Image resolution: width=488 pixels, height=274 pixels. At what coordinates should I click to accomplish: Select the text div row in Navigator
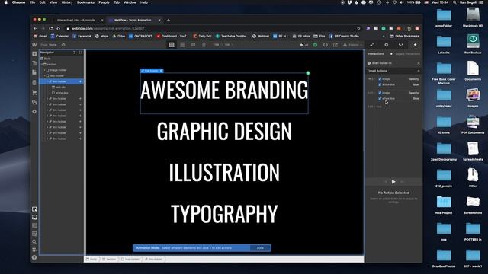tap(62, 88)
